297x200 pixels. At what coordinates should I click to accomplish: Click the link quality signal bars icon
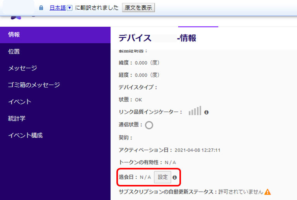coord(195,111)
